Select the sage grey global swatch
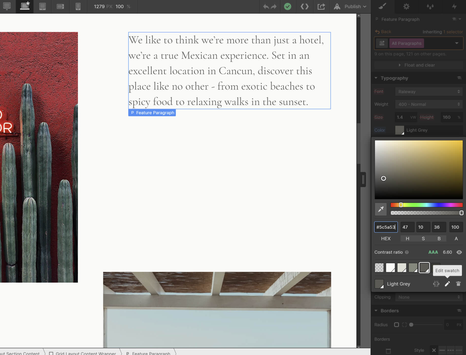The image size is (466, 355). point(413,268)
